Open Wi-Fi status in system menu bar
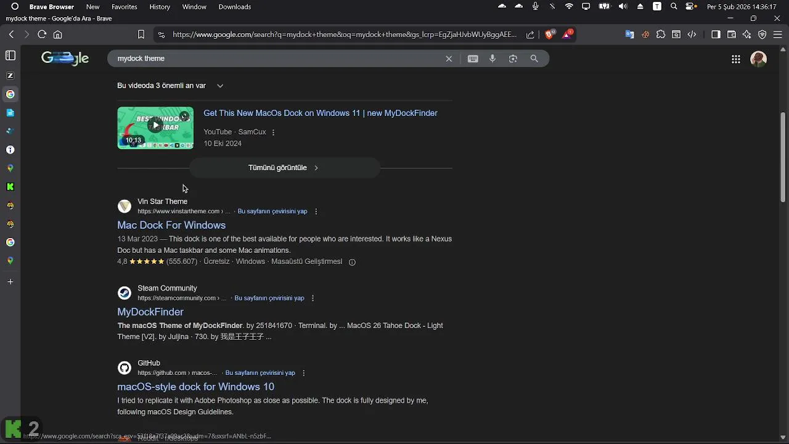Viewport: 789px width, 444px height. pos(569,7)
